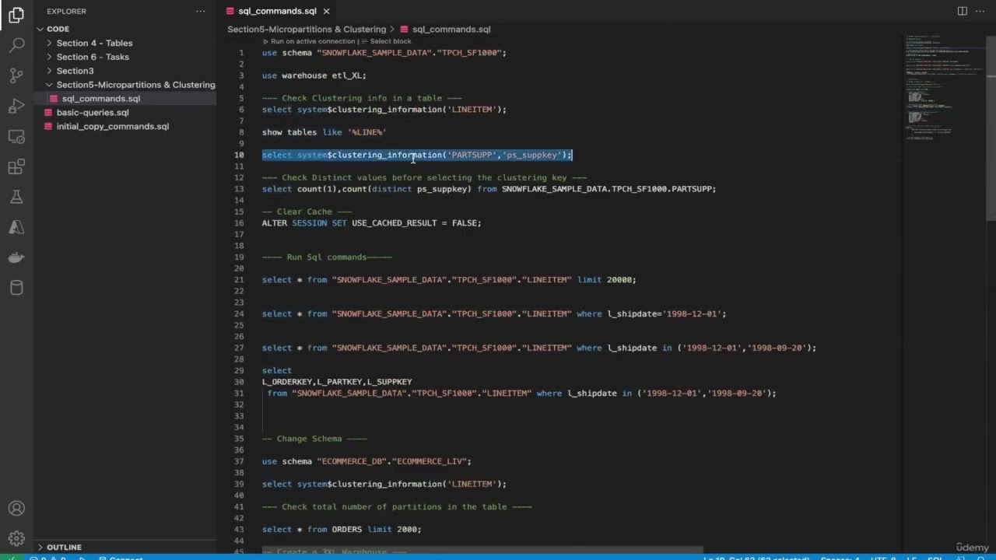Expand the Section 6 - Tasks folder
This screenshot has height=560, width=996.
tap(49, 57)
